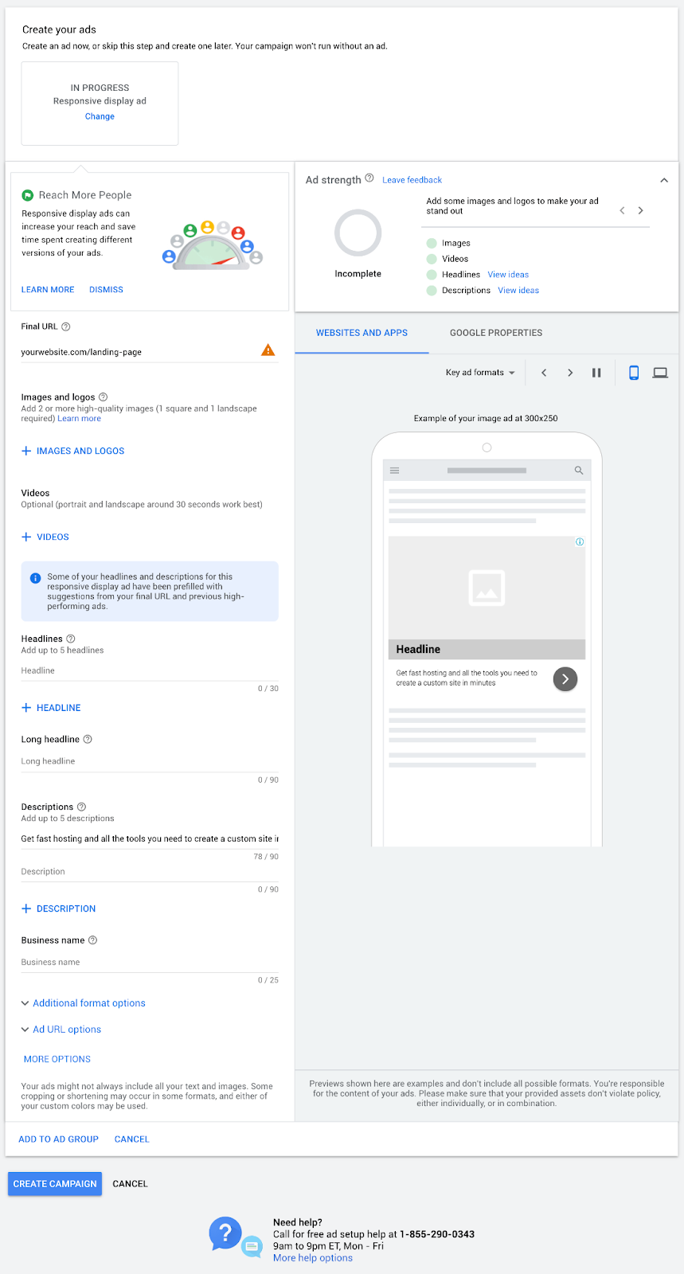Click Add to Ad Group
The height and width of the screenshot is (1274, 684).
[58, 1139]
